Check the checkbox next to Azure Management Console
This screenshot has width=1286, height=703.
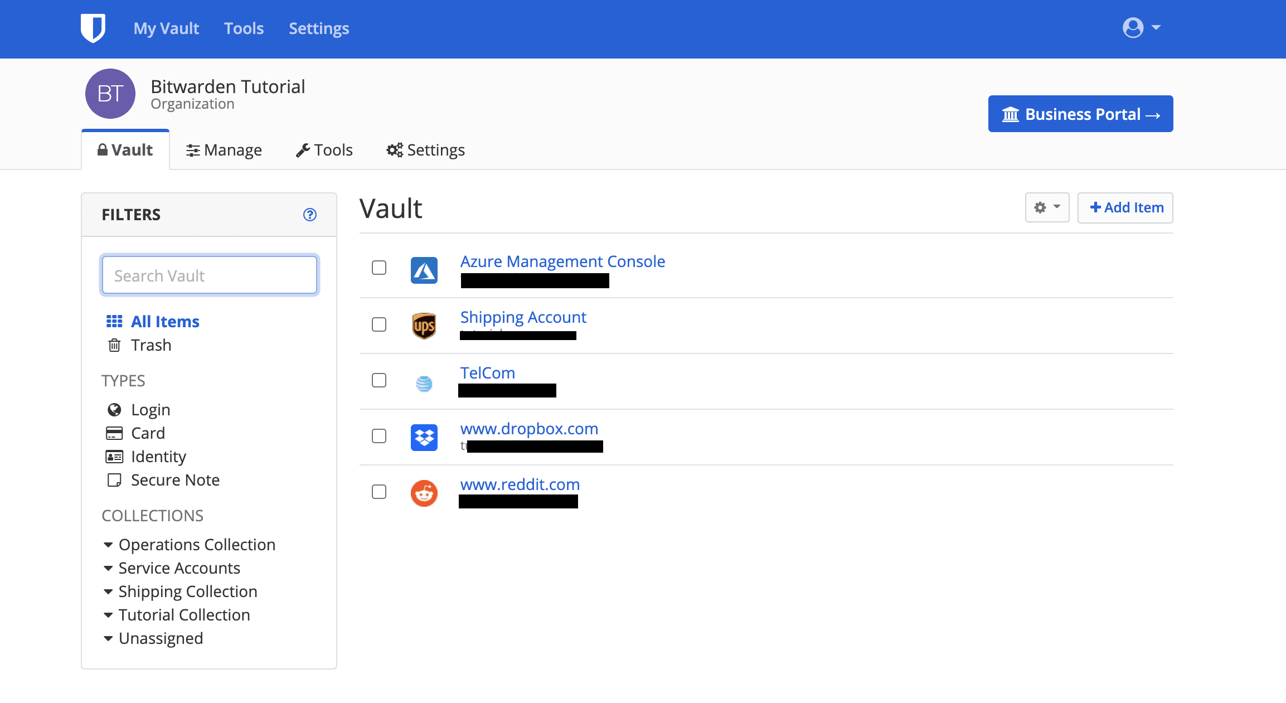click(x=378, y=268)
